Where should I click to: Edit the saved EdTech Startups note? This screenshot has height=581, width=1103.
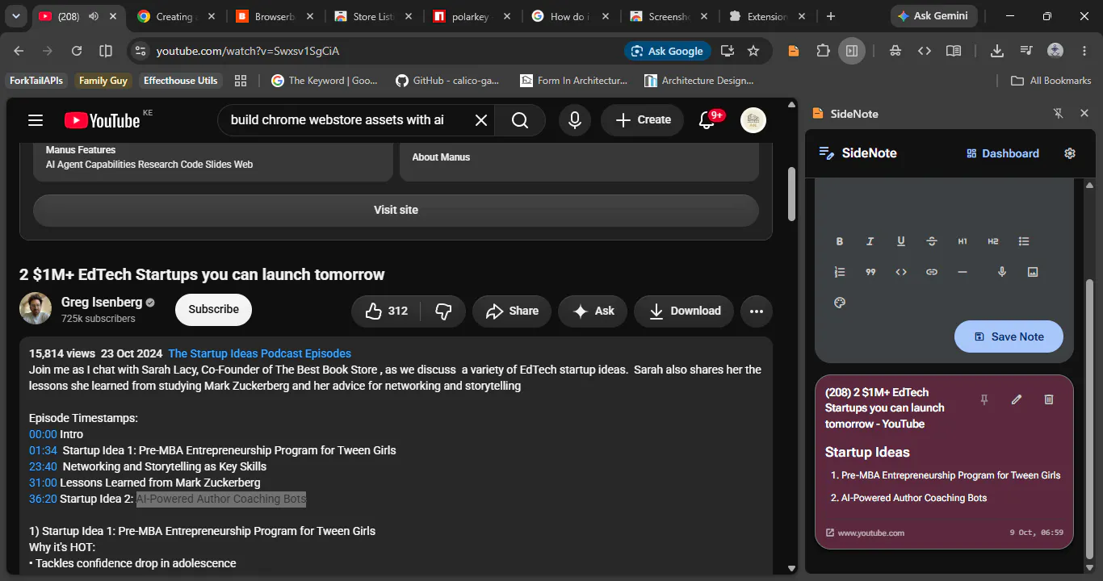pos(1017,399)
